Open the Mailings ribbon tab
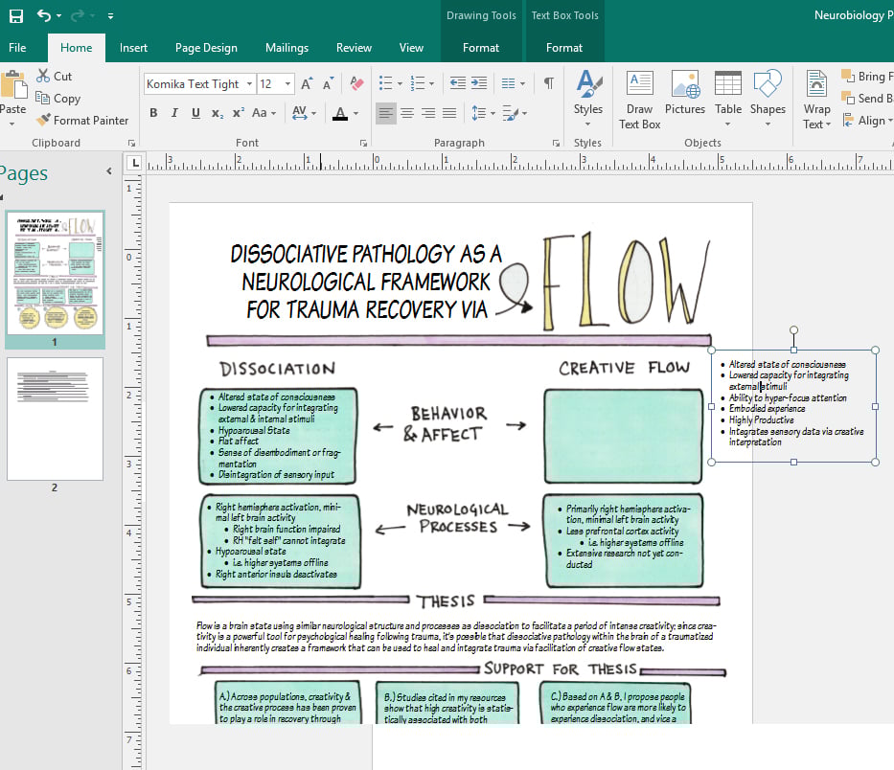The height and width of the screenshot is (770, 894). point(287,48)
